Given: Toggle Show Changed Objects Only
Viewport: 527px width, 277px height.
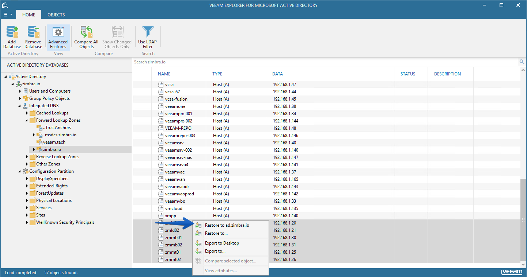Looking at the screenshot, I should click(x=117, y=37).
